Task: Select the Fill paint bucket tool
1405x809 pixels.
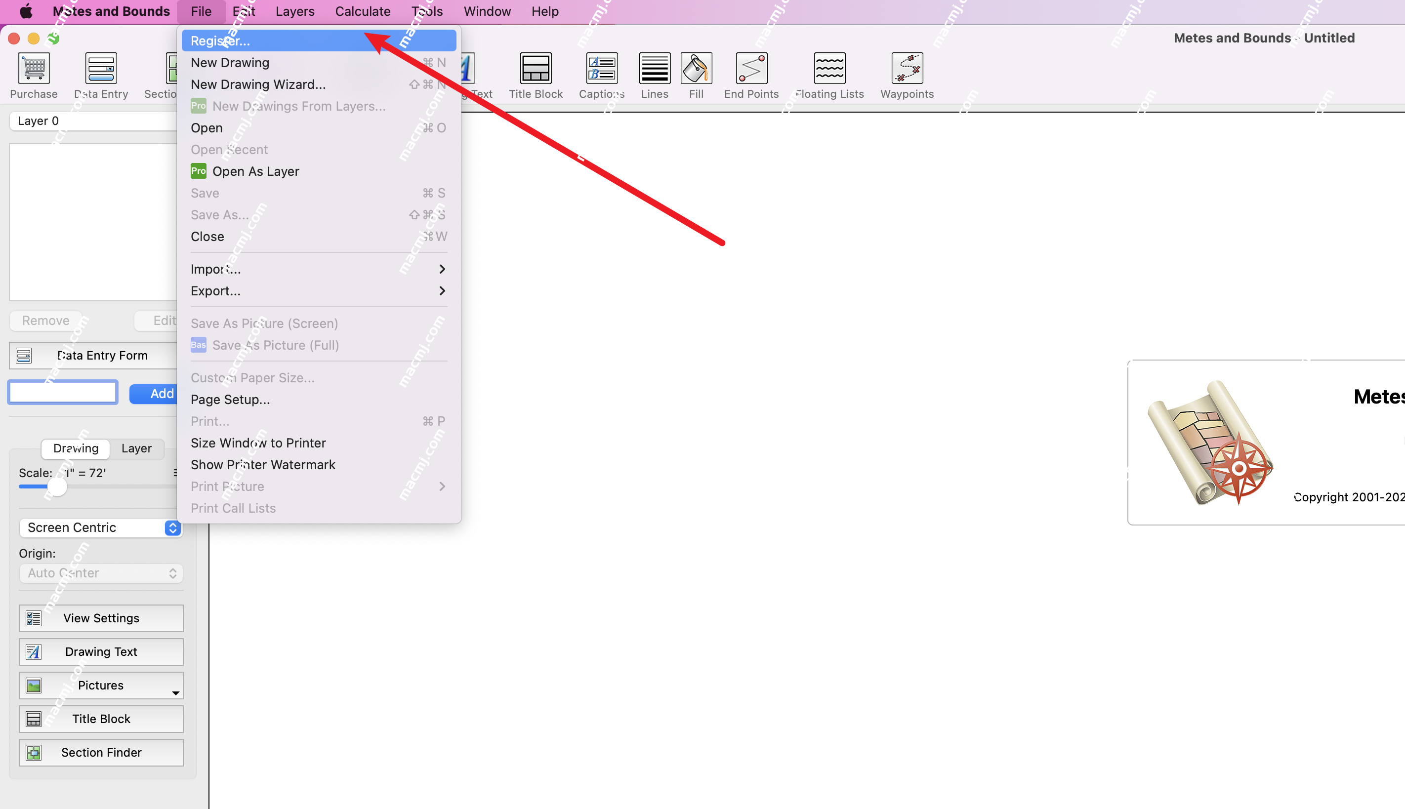Action: (697, 68)
